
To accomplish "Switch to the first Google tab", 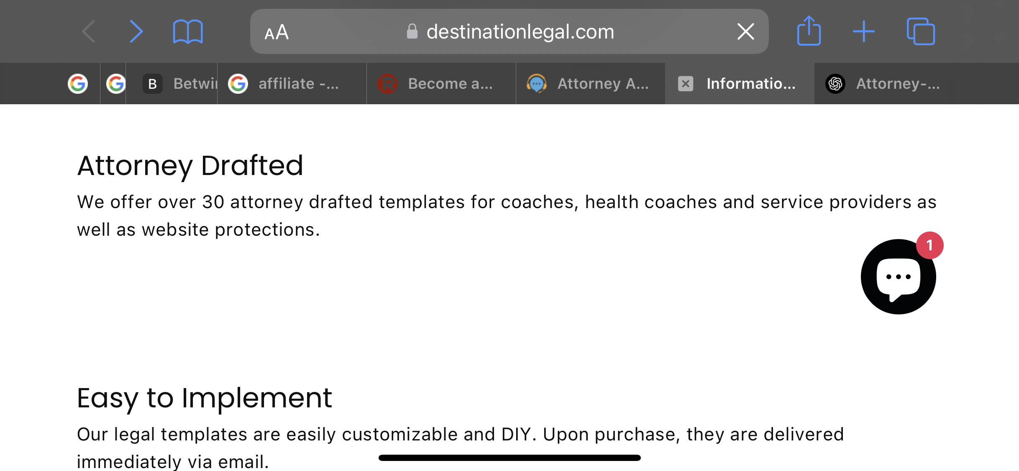I will 78,84.
